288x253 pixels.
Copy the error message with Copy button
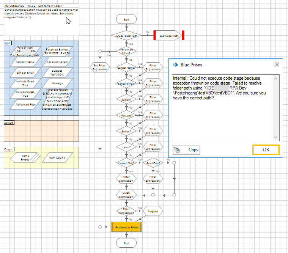click(x=186, y=150)
